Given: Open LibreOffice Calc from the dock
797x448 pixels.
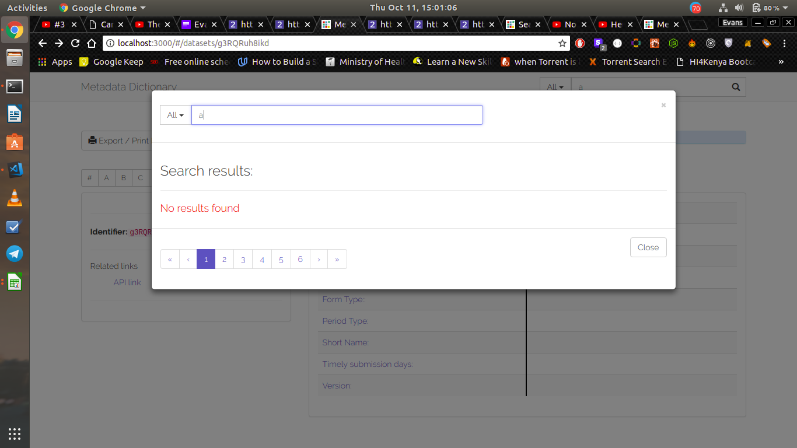Looking at the screenshot, I should click(15, 282).
